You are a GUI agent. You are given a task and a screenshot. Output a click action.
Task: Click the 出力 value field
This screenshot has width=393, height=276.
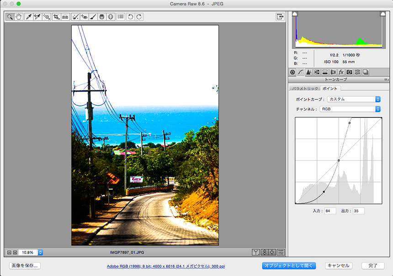pos(358,211)
